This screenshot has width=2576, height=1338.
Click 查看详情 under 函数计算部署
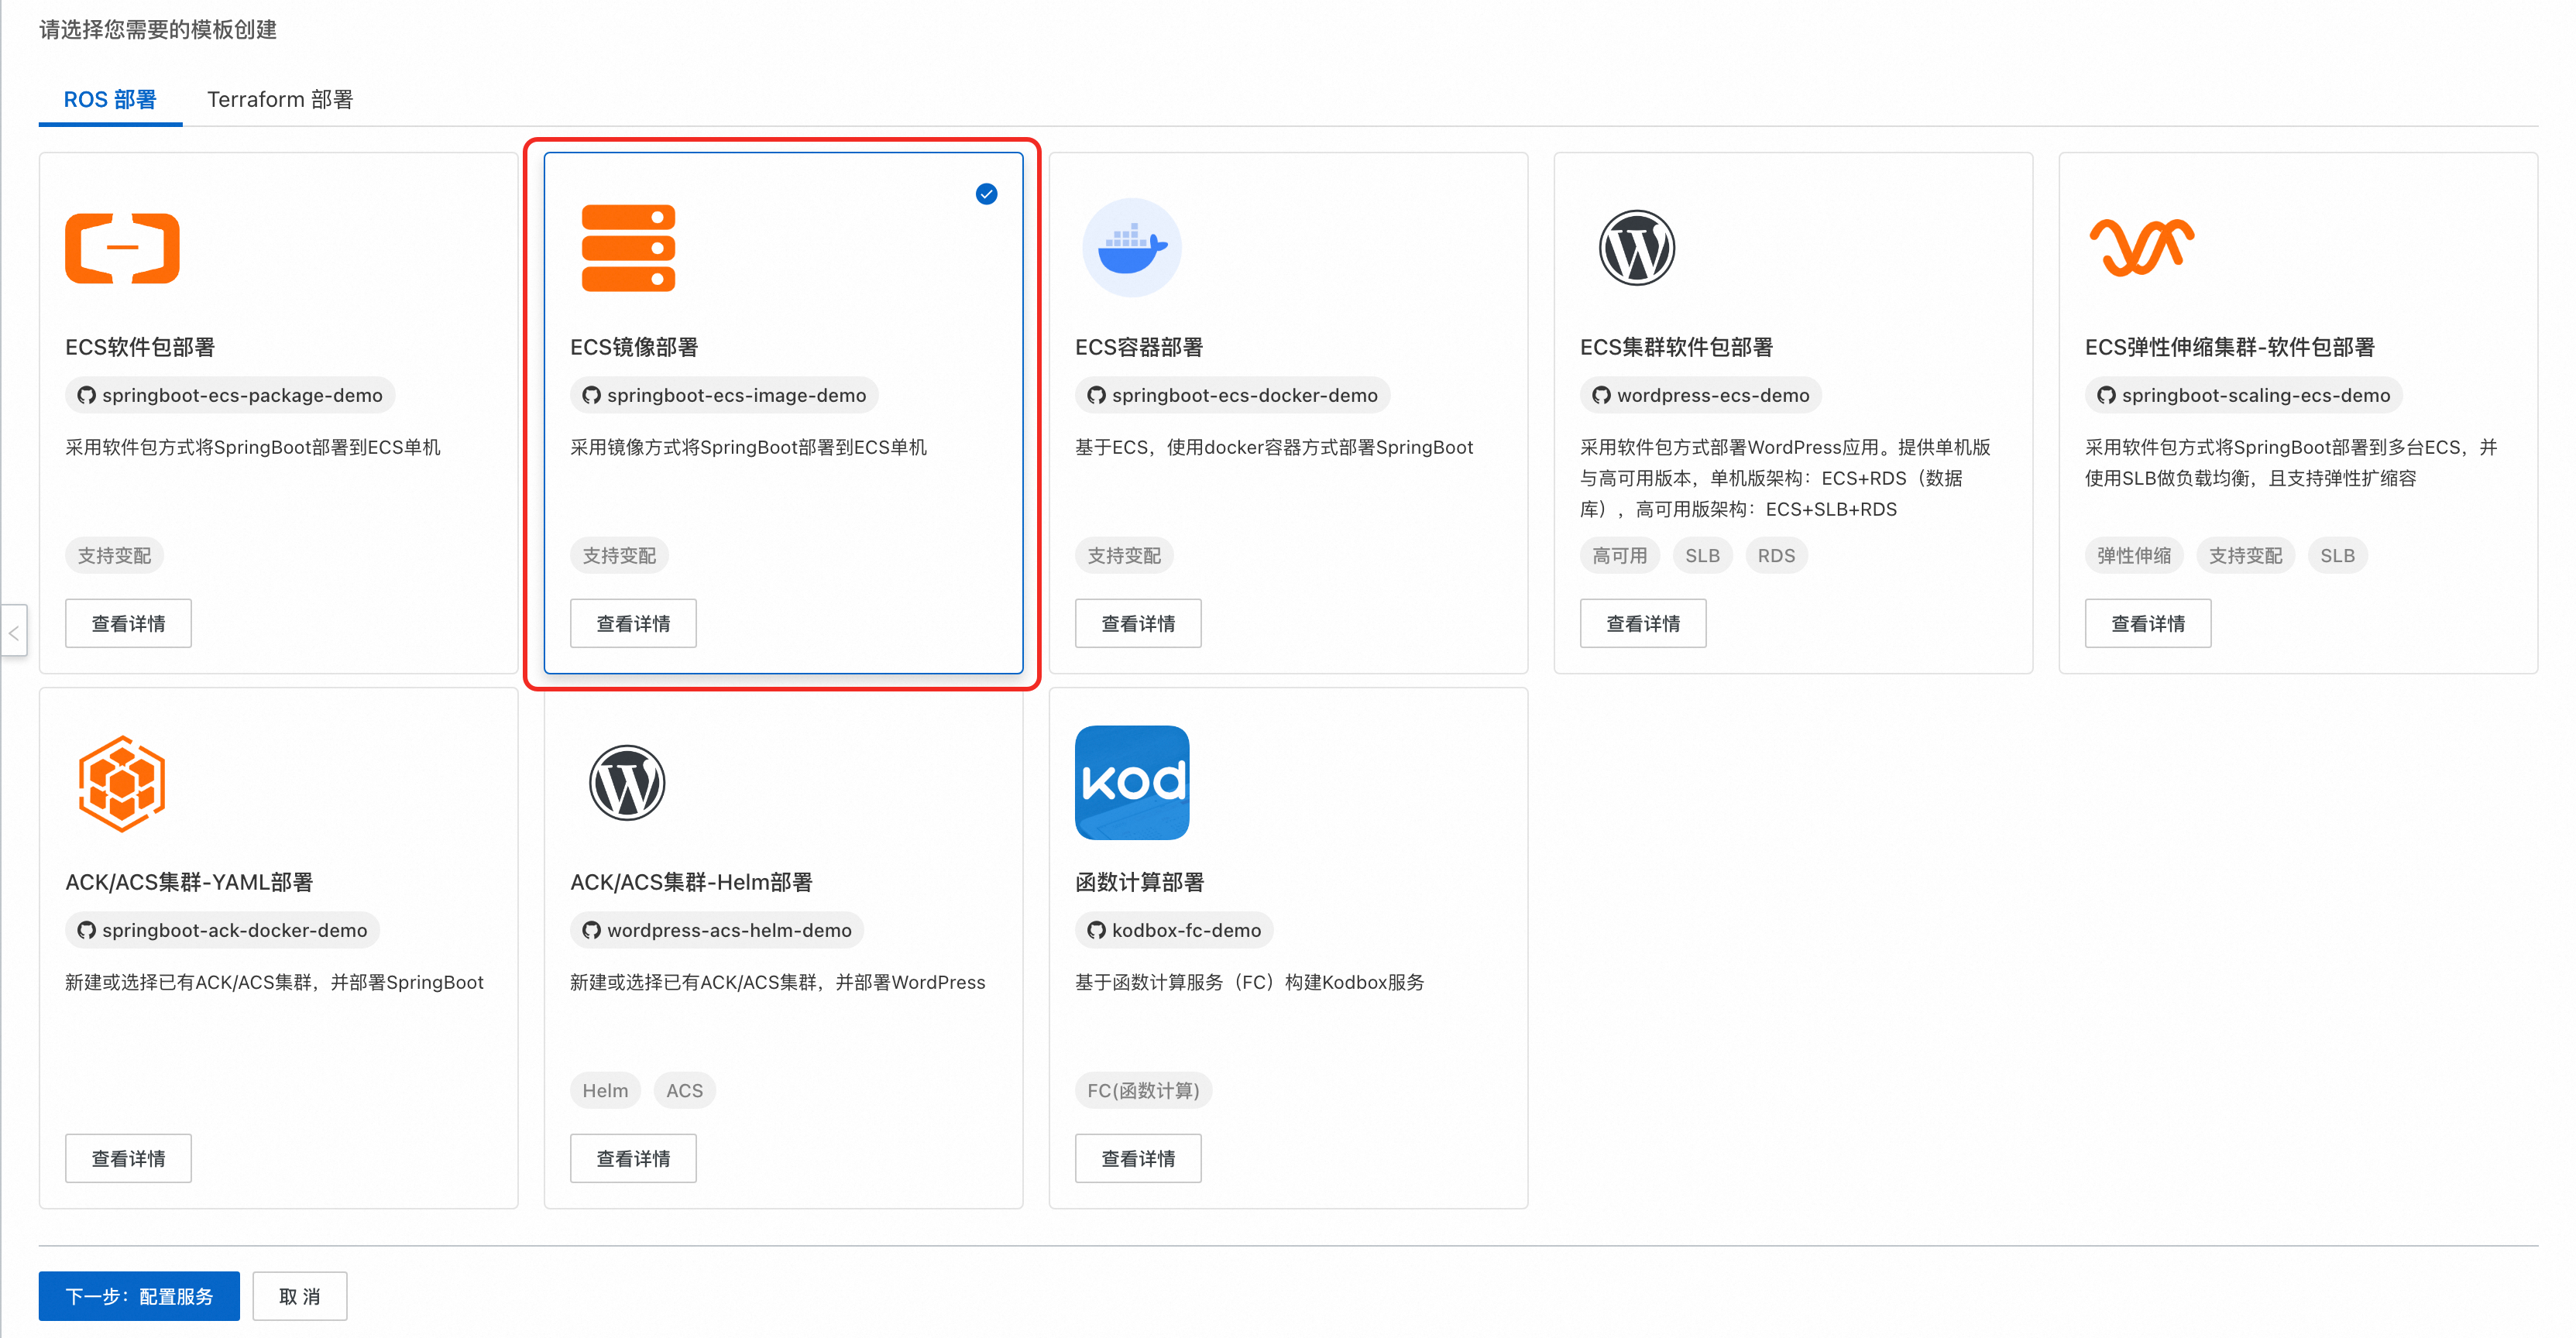click(1137, 1158)
